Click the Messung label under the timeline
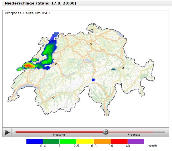172x151 pixels. 59,135
